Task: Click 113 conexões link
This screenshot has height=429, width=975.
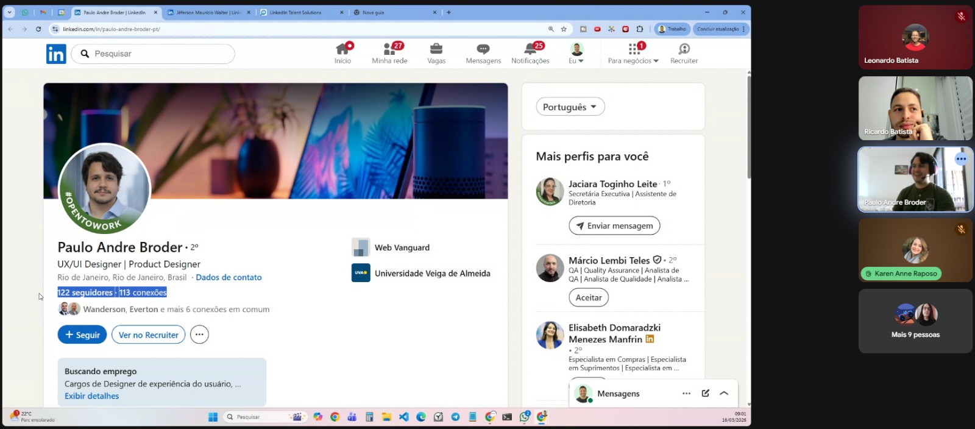Action: [x=143, y=292]
